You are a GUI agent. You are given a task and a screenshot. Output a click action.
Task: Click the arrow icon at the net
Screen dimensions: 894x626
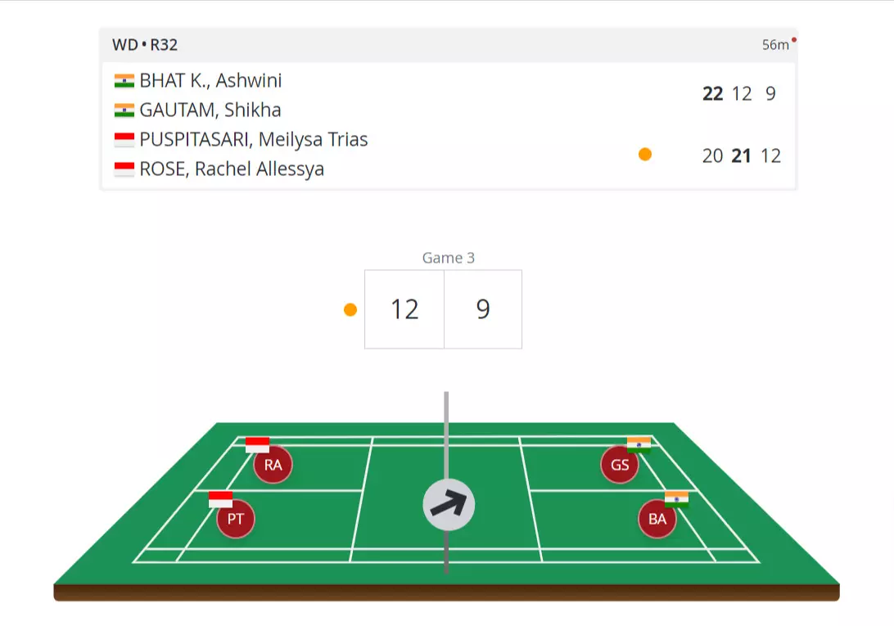(x=449, y=505)
